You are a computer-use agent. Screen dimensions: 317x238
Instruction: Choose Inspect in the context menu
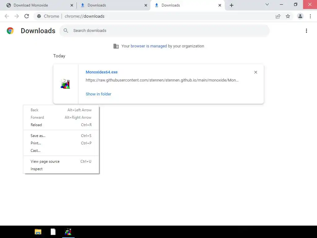tap(61, 169)
